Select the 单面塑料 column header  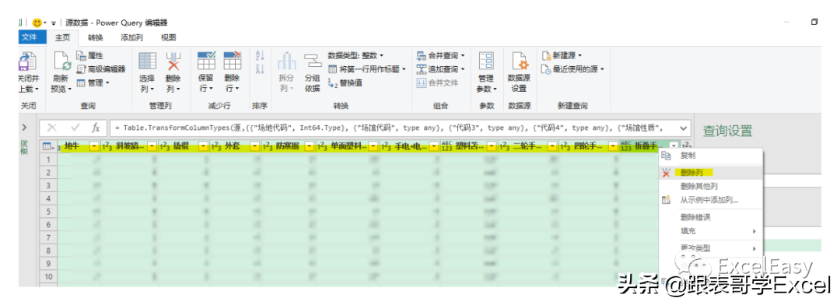coord(348,145)
